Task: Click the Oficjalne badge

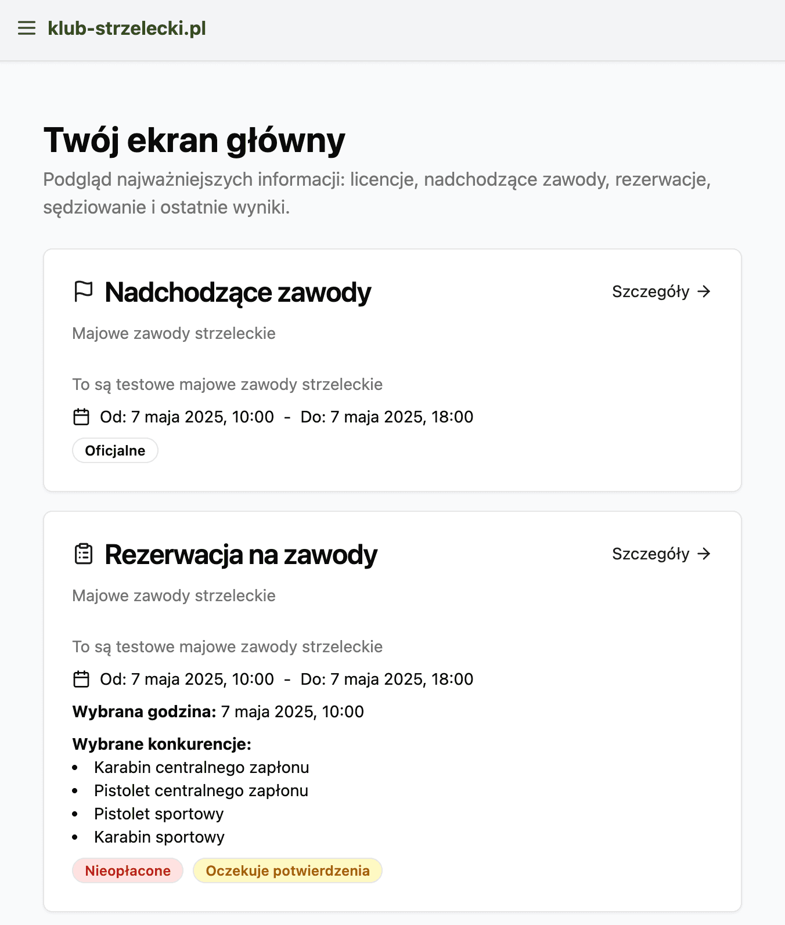Action: (115, 450)
